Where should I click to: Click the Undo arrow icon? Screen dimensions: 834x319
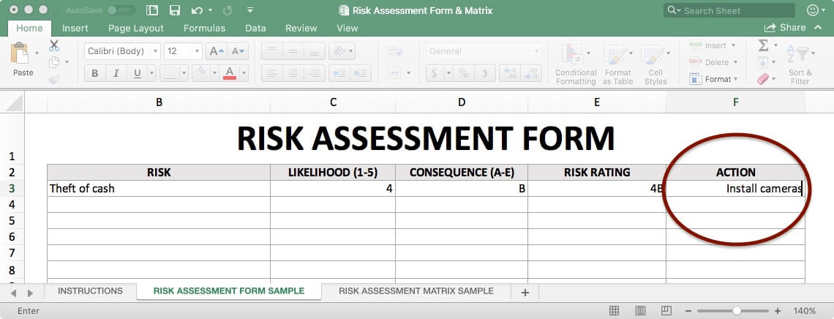pos(197,10)
